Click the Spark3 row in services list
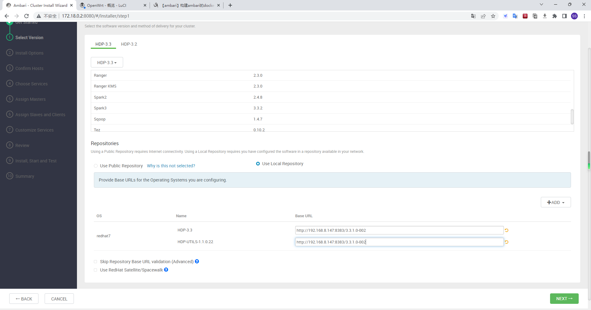This screenshot has width=591, height=310. coord(331,108)
